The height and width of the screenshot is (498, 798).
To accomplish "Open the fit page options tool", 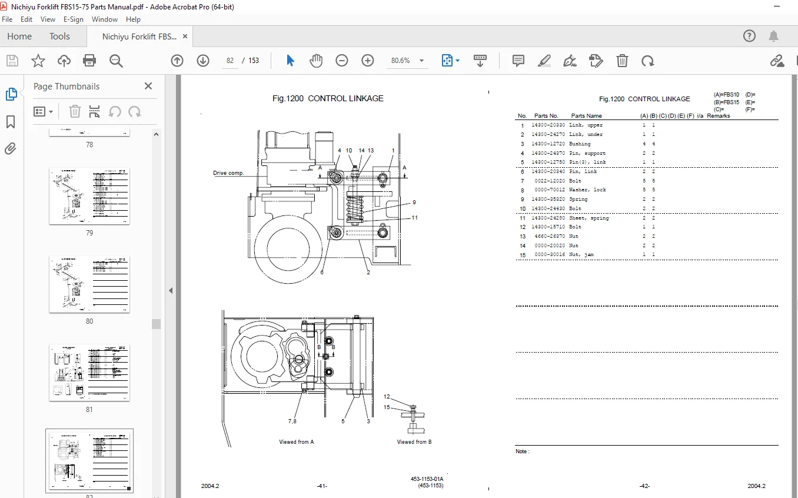I will tap(450, 61).
